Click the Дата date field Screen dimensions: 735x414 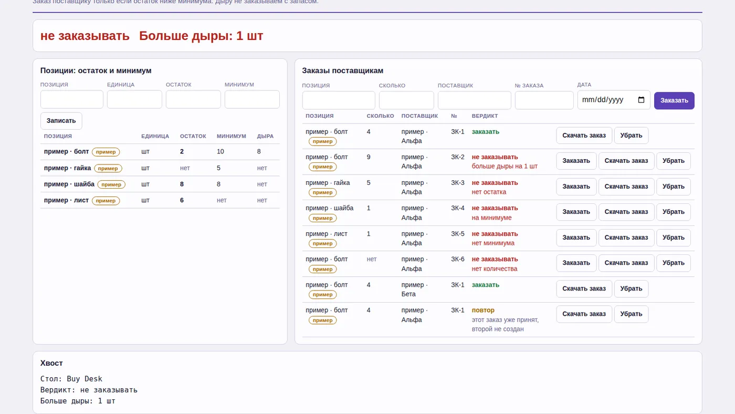(614, 100)
